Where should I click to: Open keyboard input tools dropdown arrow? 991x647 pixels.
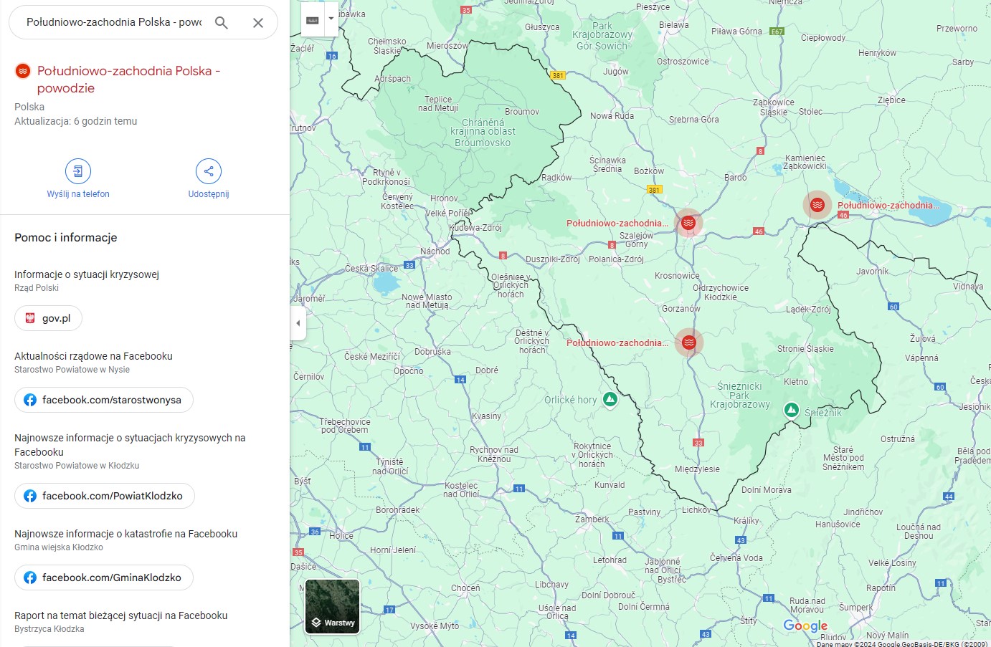coord(331,19)
